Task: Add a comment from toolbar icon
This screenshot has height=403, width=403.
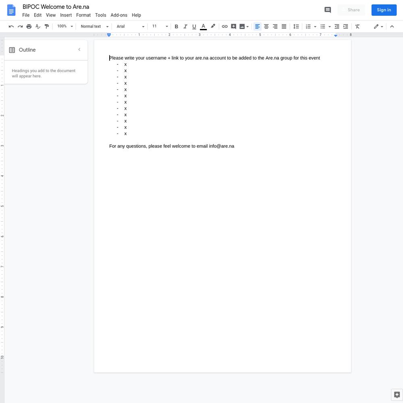Action: [x=233, y=27]
